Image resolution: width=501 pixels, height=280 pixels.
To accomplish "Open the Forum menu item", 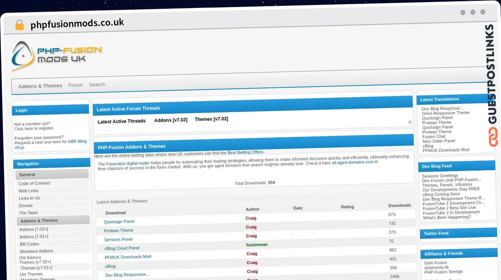I will tap(76, 85).
